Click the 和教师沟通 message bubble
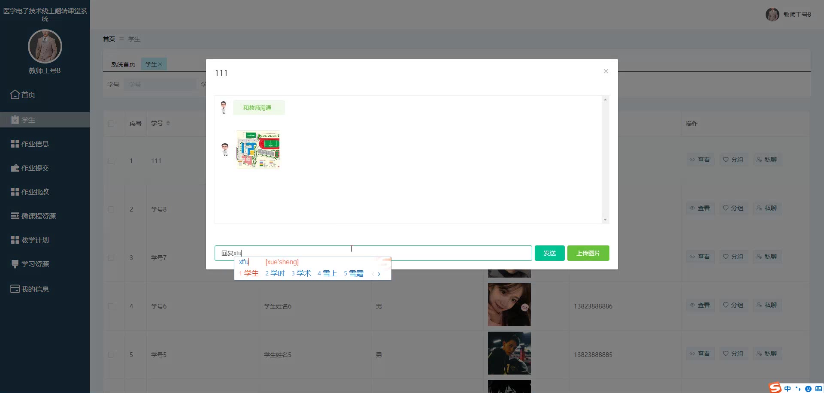This screenshot has width=824, height=393. click(259, 108)
